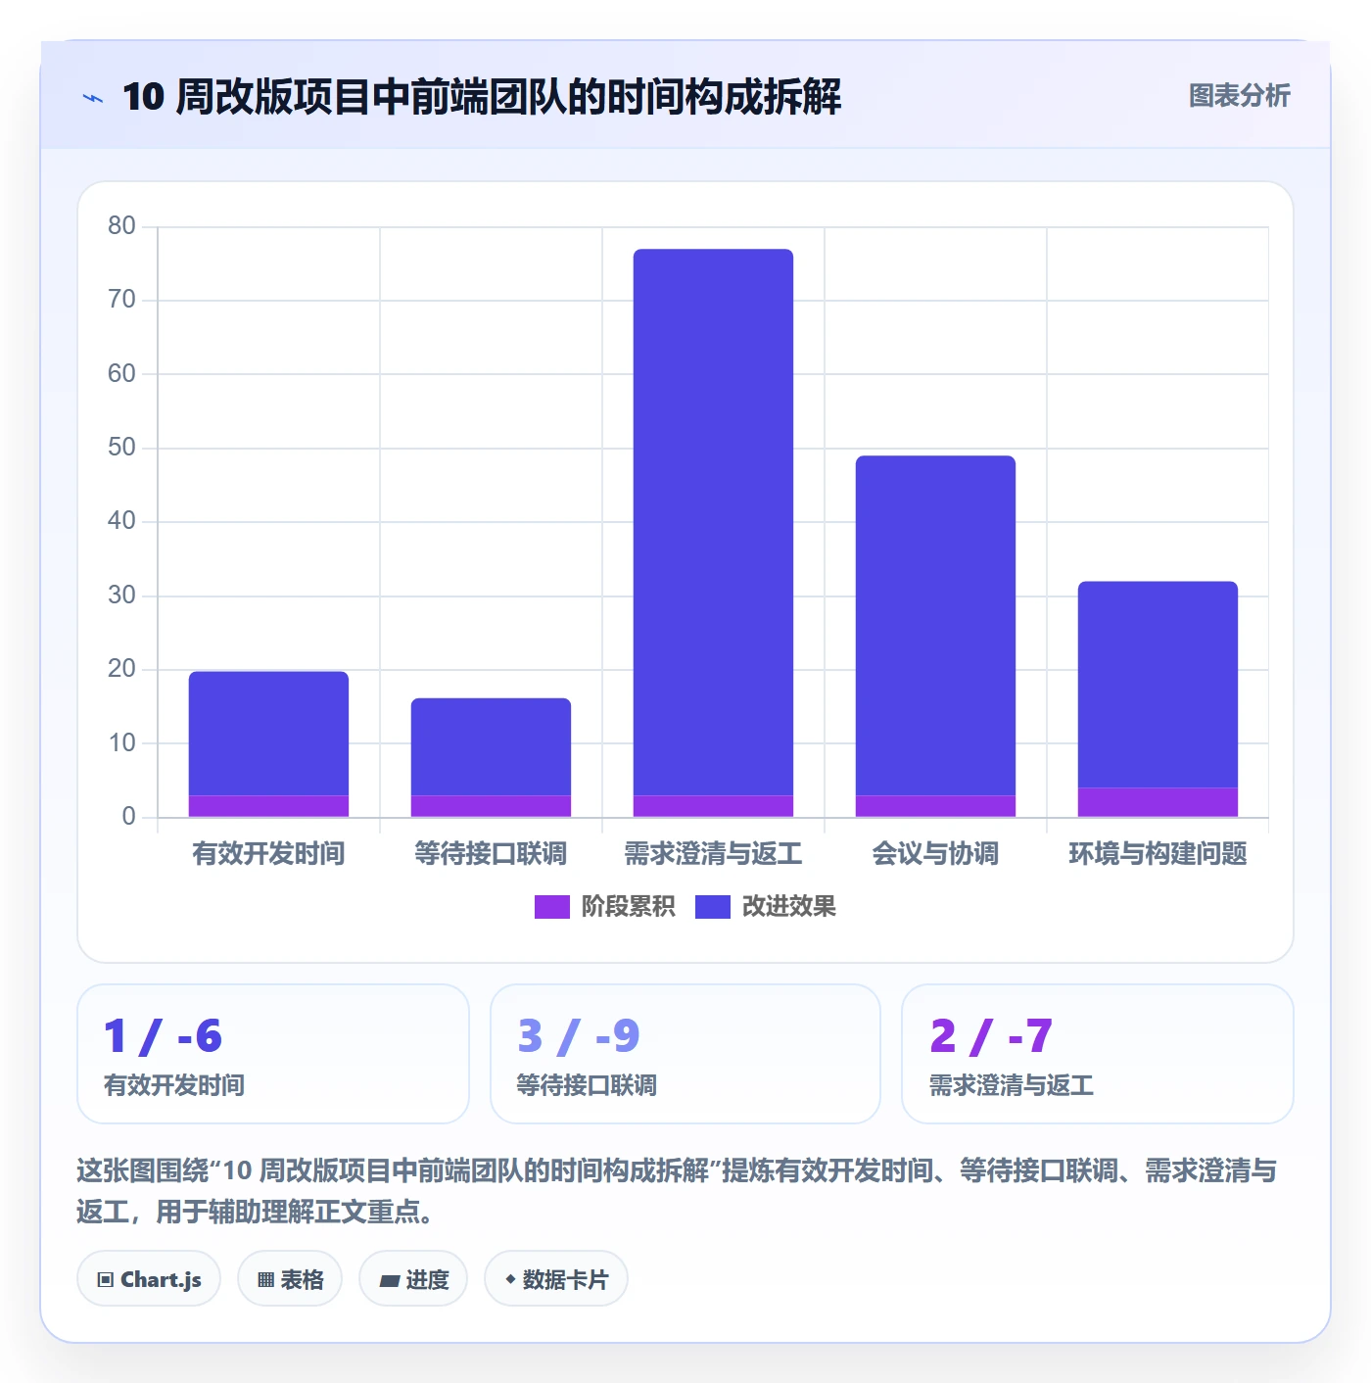The height and width of the screenshot is (1383, 1371).
Task: Click the 会议与协调 axis label
Action: [935, 854]
